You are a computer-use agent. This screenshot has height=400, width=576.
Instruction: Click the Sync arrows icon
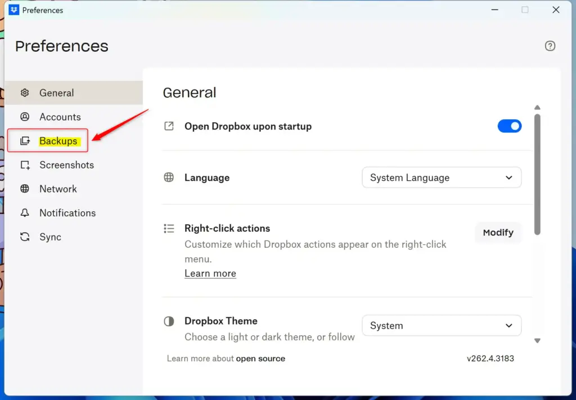click(x=25, y=237)
